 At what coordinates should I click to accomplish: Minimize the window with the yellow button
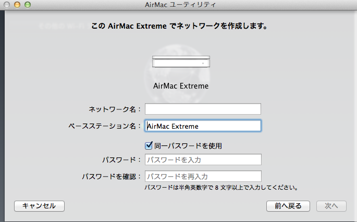pyautogui.click(x=18, y=5)
